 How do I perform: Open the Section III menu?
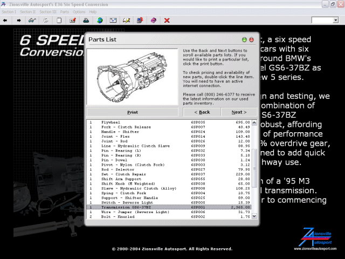[x=48, y=12]
